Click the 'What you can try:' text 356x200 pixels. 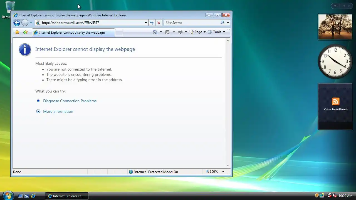pyautogui.click(x=51, y=91)
